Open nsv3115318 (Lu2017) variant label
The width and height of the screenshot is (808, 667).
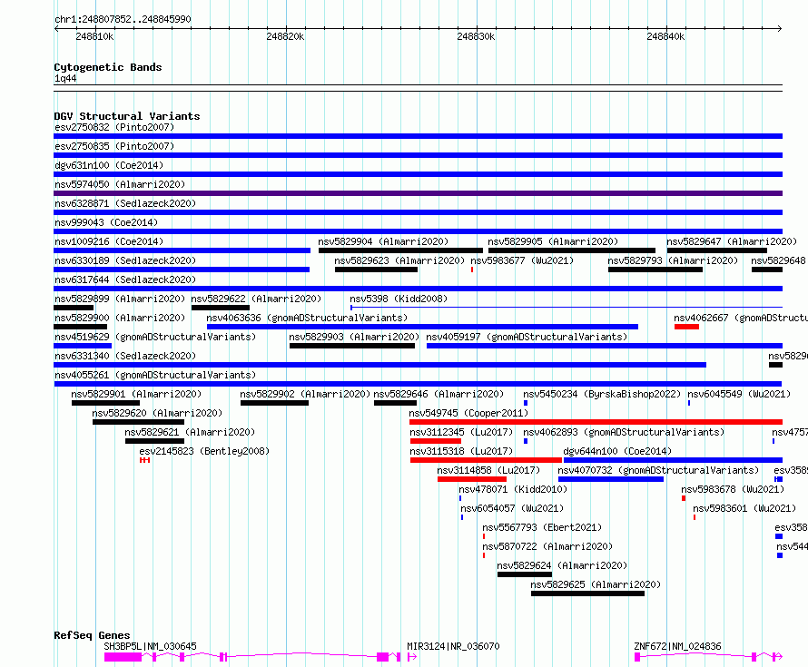tap(461, 451)
